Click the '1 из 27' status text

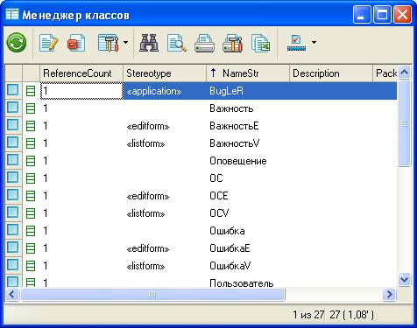click(x=308, y=315)
